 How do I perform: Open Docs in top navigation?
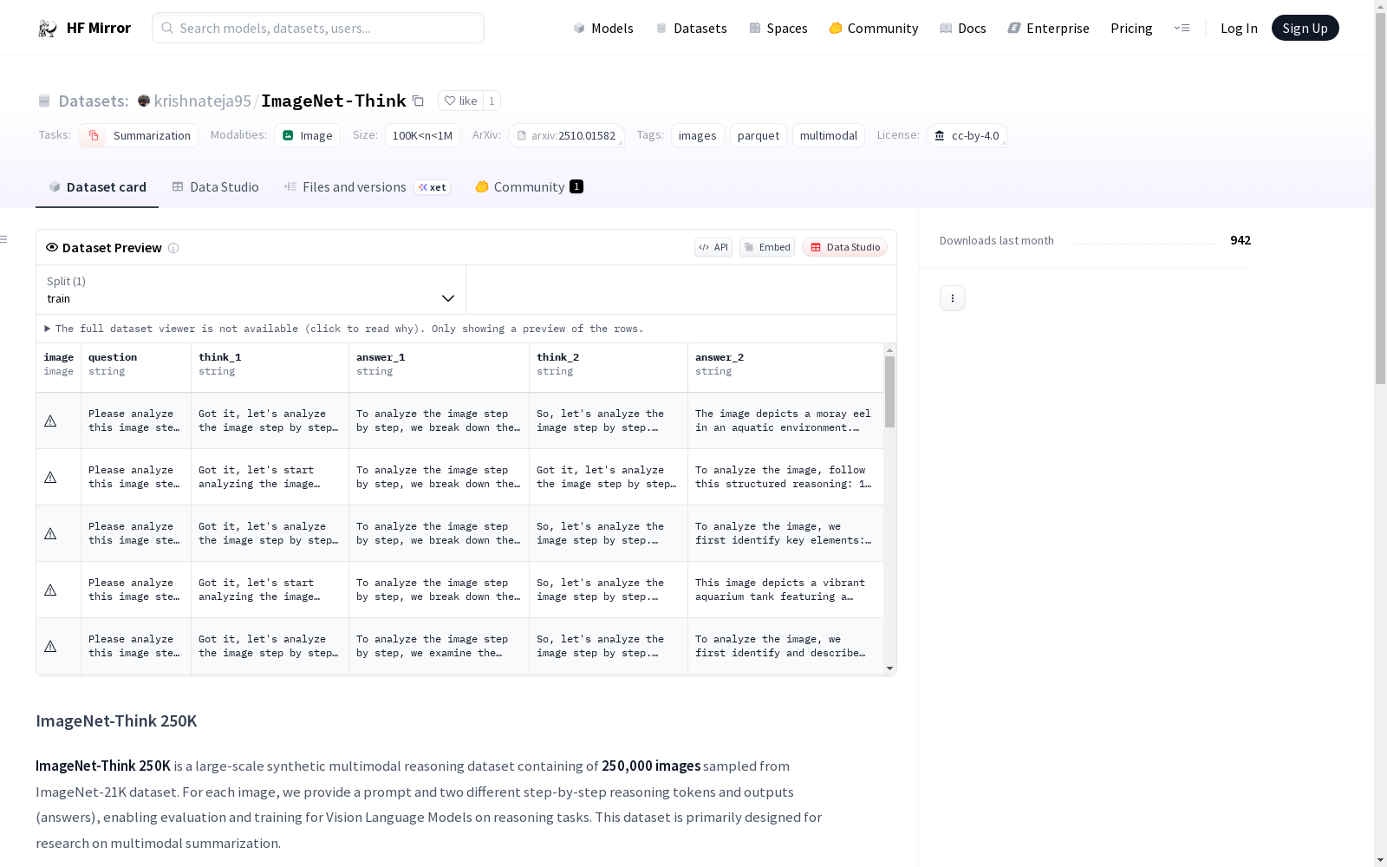(x=963, y=29)
